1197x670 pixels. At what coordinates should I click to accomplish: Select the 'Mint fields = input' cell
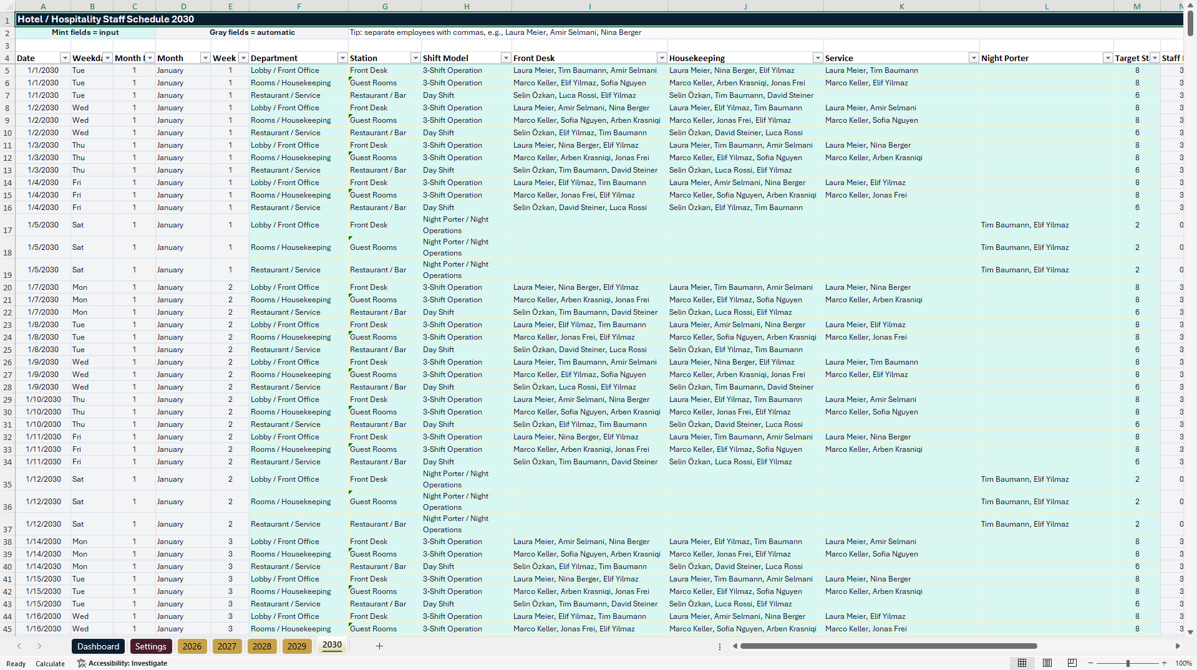point(85,32)
